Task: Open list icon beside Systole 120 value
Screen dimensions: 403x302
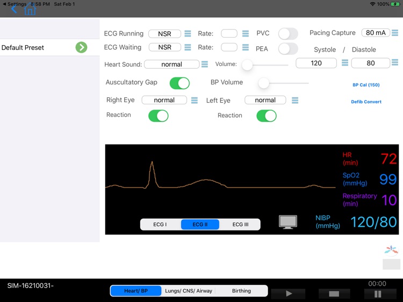Action: coord(345,62)
